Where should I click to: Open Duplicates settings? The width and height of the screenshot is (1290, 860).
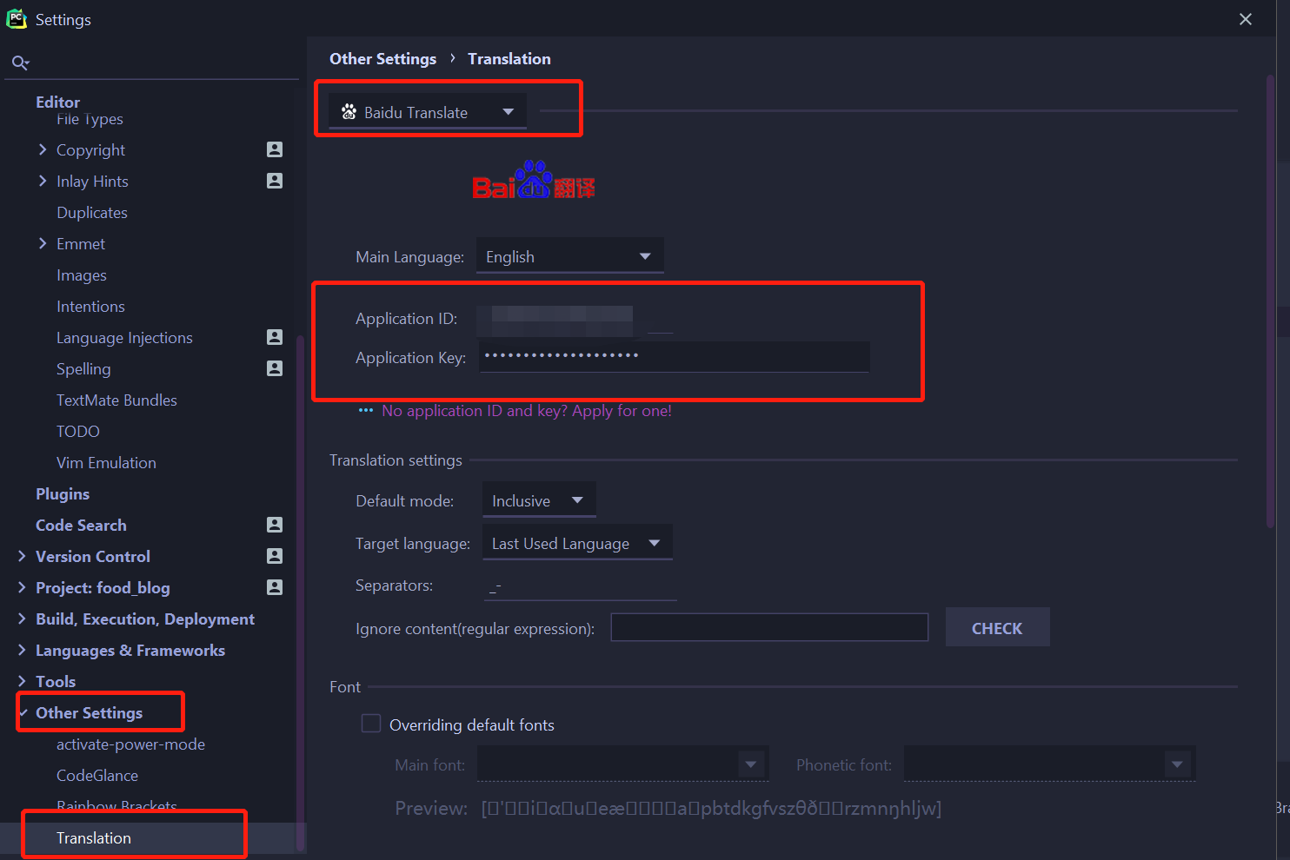[92, 212]
